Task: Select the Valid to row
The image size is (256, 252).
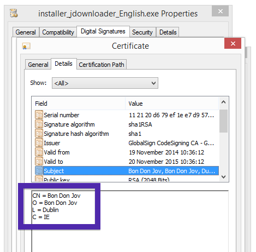Action: pyautogui.click(x=126, y=162)
